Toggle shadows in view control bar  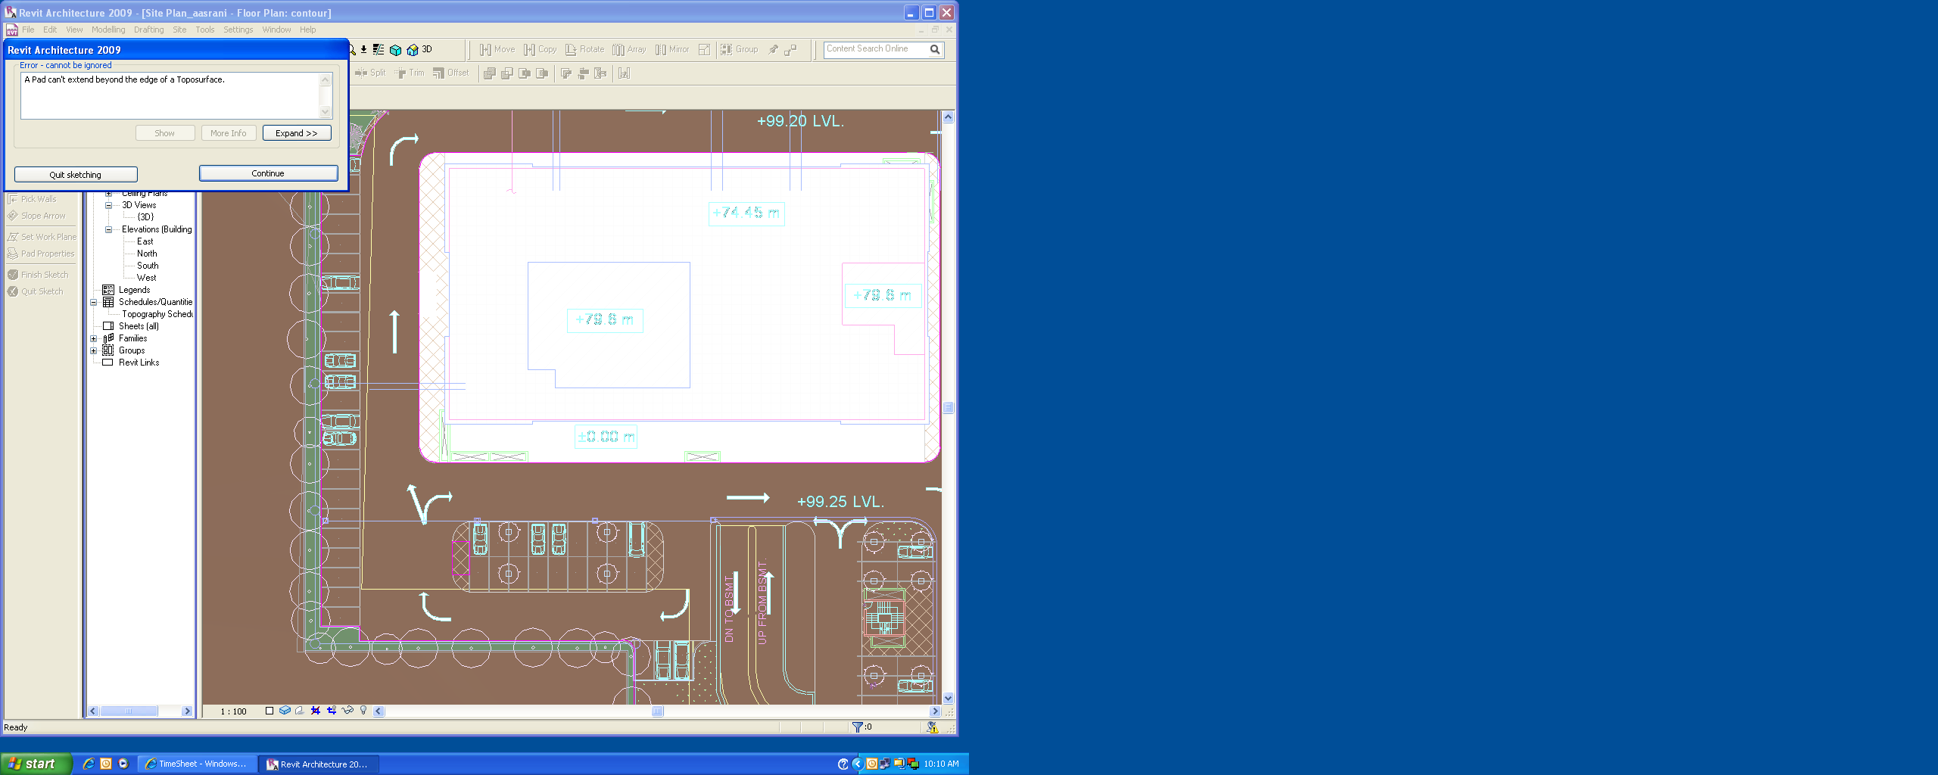(x=300, y=711)
